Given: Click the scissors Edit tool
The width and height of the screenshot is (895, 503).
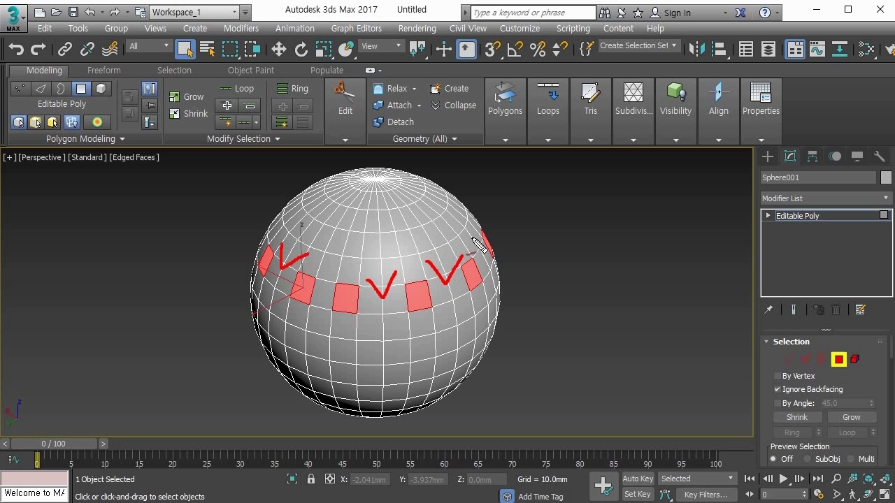Looking at the screenshot, I should 345,99.
